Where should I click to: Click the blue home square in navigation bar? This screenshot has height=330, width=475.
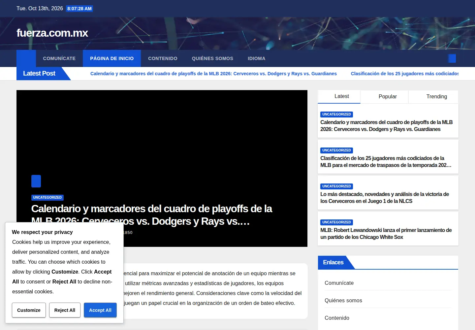(26, 58)
